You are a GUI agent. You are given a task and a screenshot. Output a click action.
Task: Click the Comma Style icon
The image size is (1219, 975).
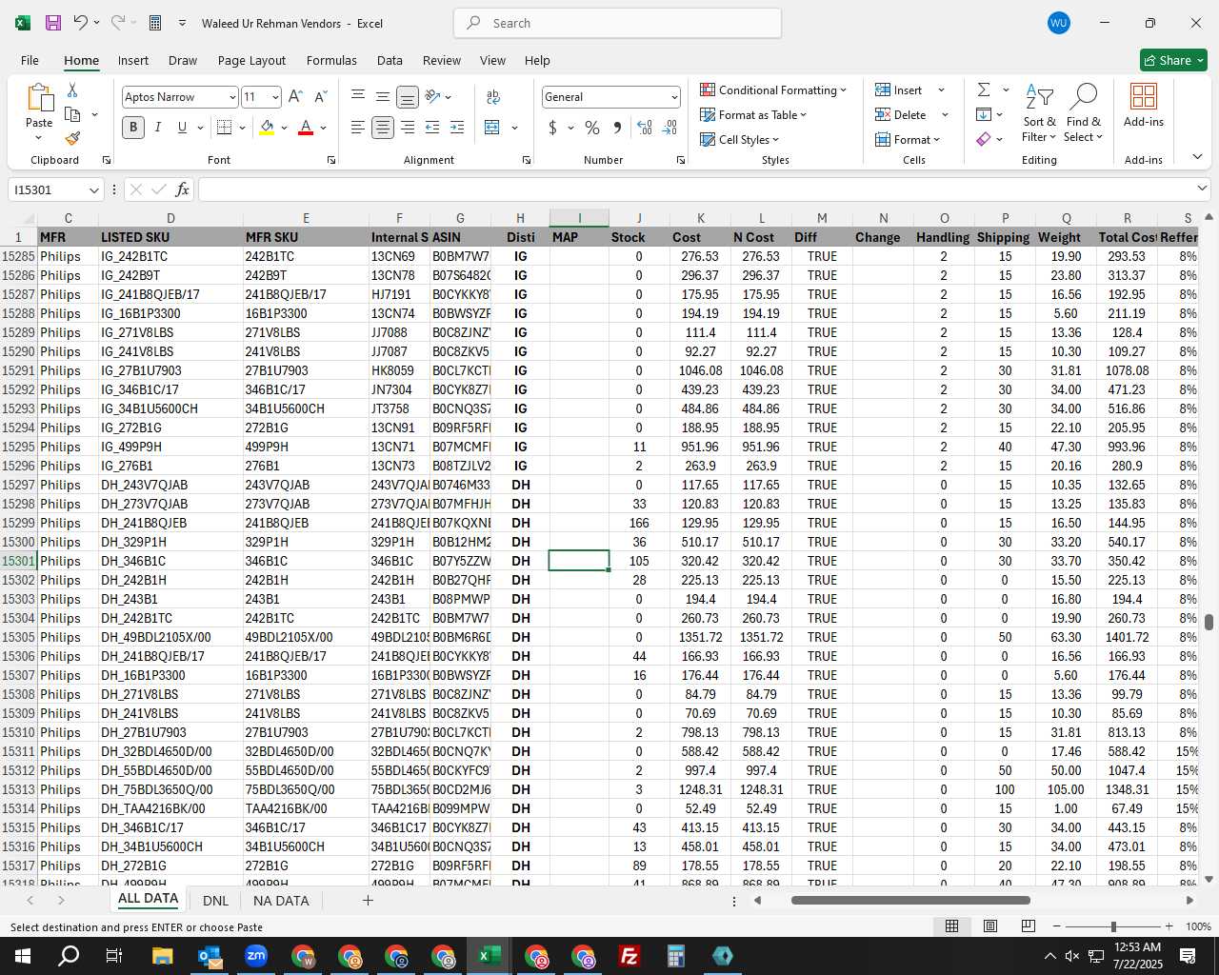(618, 128)
